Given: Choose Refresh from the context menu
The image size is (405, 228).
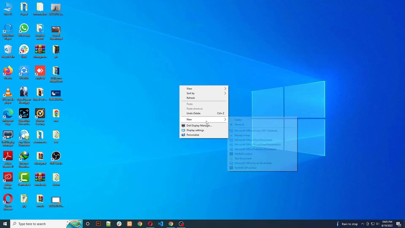Looking at the screenshot, I should pyautogui.click(x=191, y=98).
